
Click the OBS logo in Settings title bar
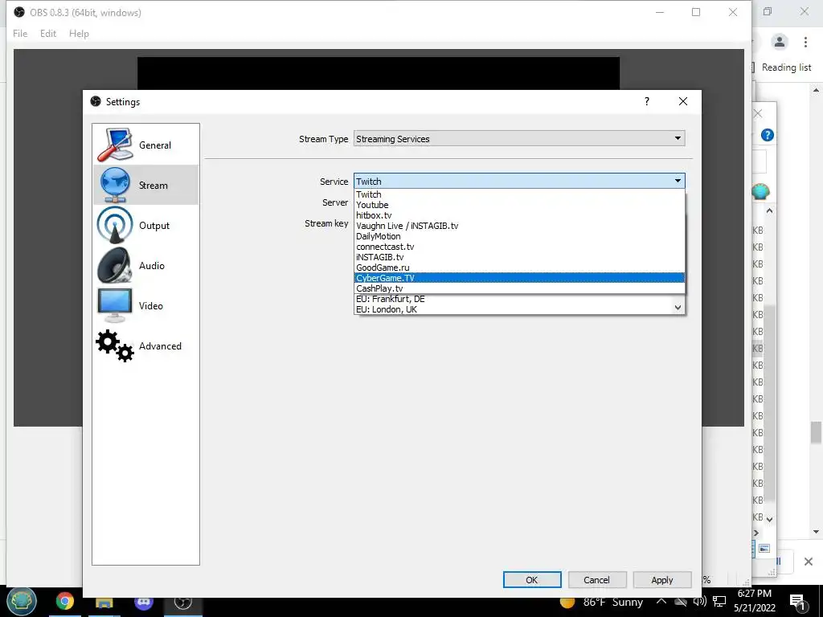click(96, 101)
